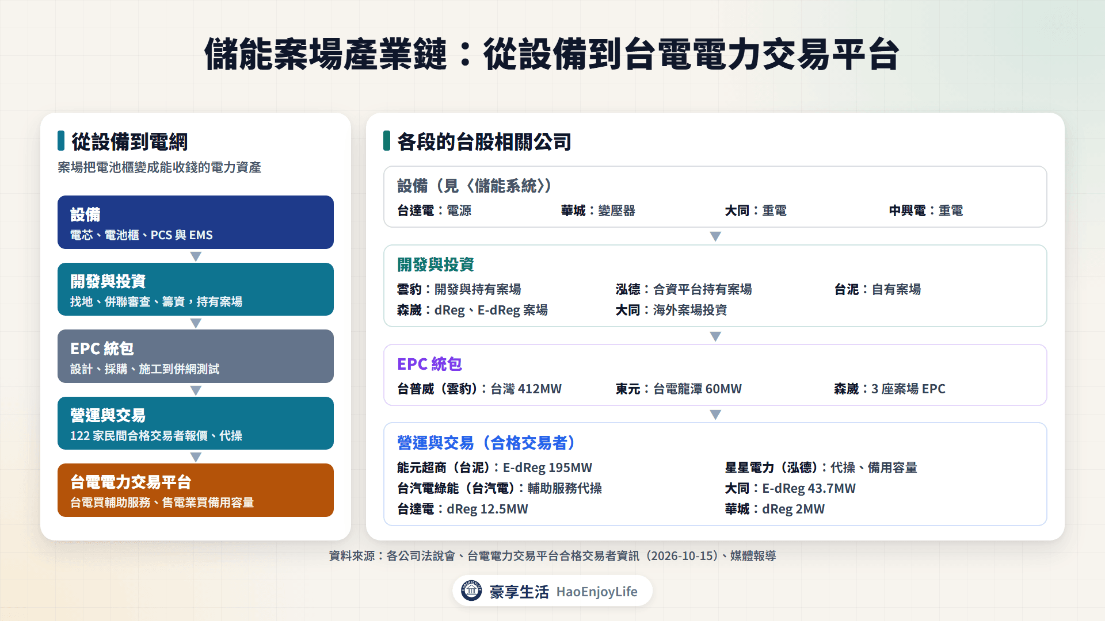
Task: Click 台普威（雲豹）：台灣 412MW entry
Action: click(479, 389)
